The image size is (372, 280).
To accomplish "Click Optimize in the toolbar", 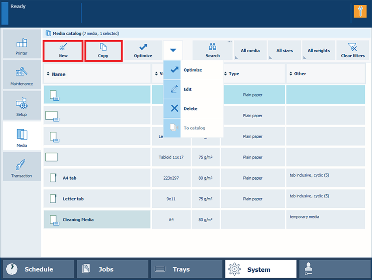I will [143, 51].
